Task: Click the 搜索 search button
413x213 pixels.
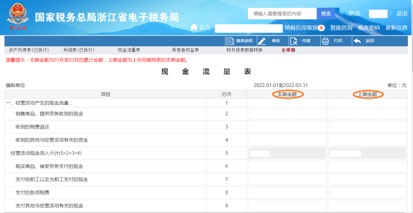Action: (x=326, y=14)
